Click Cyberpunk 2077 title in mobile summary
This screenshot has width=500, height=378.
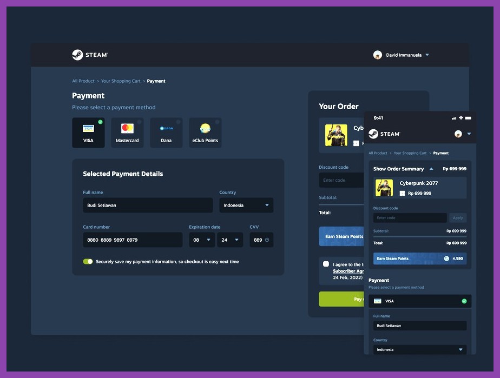(x=419, y=183)
